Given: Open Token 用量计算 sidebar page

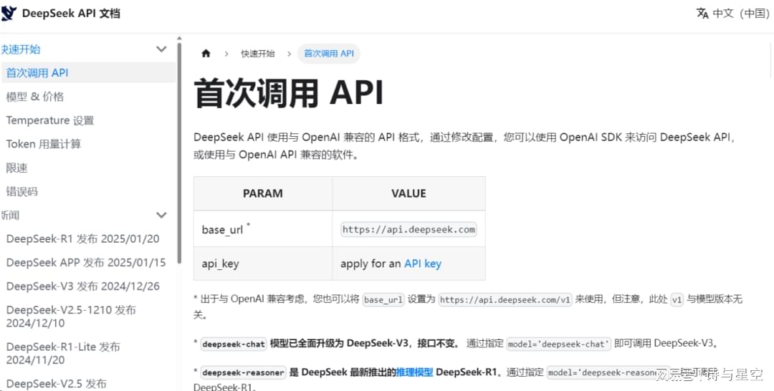Looking at the screenshot, I should [x=44, y=144].
